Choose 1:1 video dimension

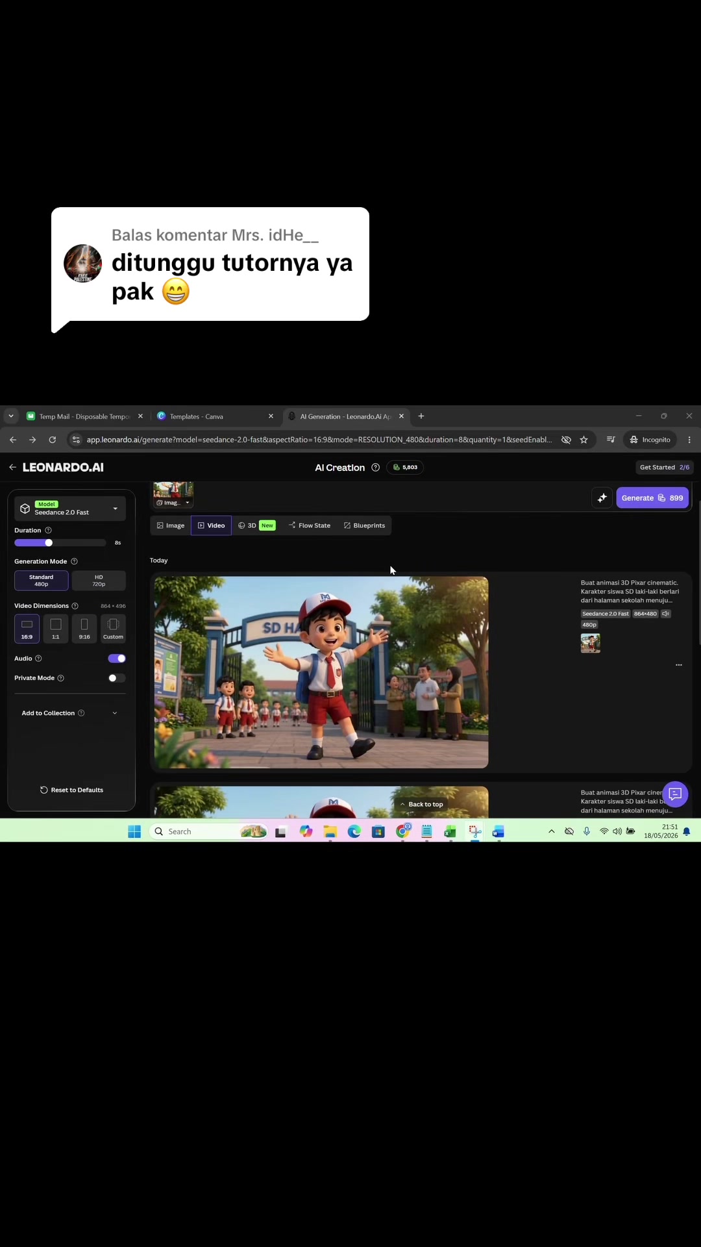pos(56,629)
